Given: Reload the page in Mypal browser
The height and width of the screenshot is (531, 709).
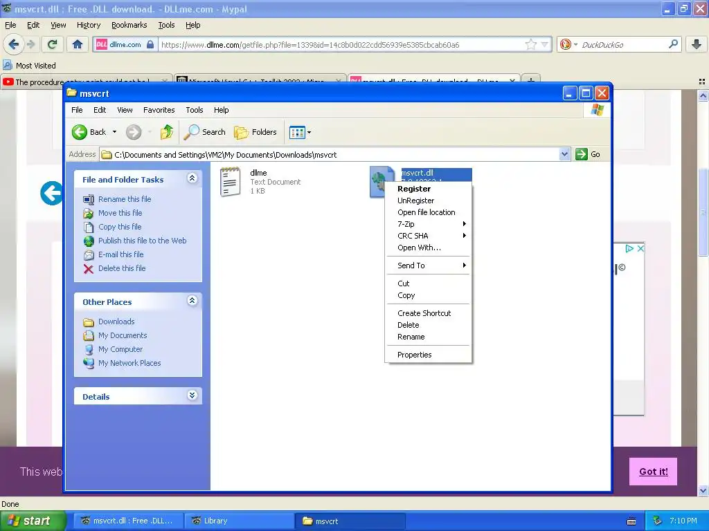Looking at the screenshot, I should 53,44.
